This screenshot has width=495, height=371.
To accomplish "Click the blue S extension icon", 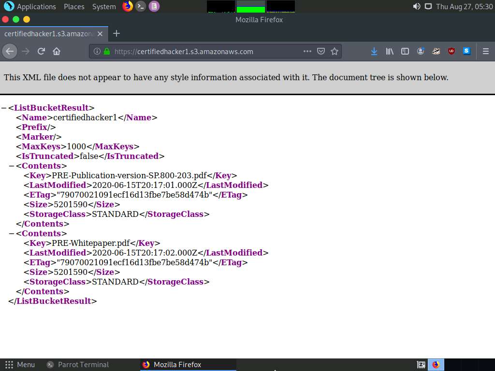I will pyautogui.click(x=466, y=51).
